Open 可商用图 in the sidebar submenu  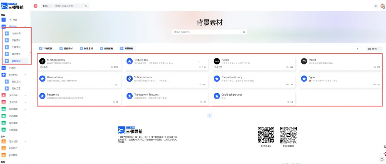pos(16,33)
